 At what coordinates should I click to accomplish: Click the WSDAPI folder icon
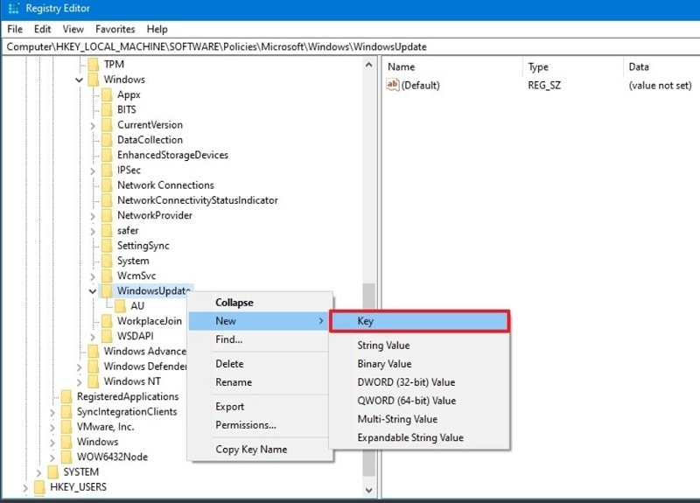pos(107,336)
